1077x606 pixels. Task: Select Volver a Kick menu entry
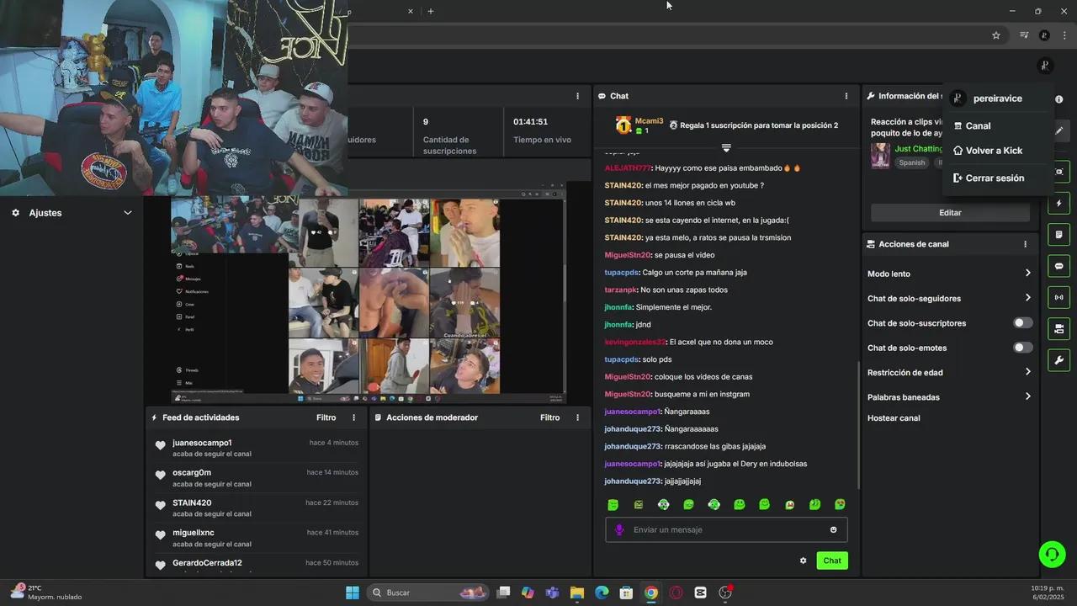point(993,151)
